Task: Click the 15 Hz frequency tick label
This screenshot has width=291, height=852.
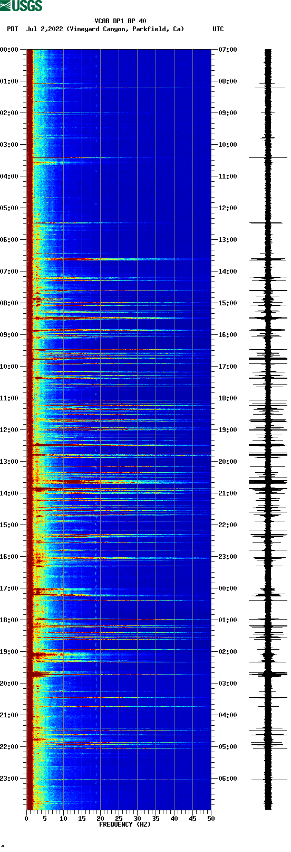Action: coord(82,819)
